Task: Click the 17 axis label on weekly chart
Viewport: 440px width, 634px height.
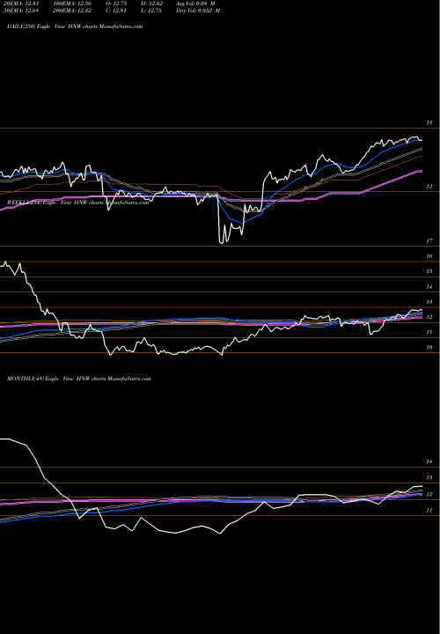Action: [x=430, y=241]
